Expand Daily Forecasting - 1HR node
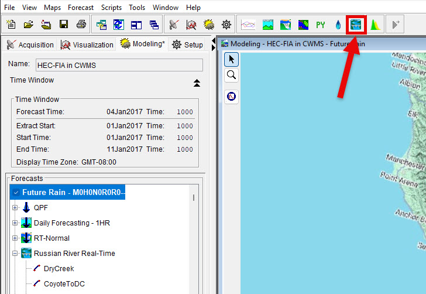The width and height of the screenshot is (426, 294). coord(15,223)
